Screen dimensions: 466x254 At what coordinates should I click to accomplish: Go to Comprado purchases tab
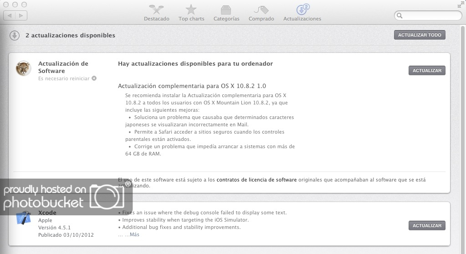pos(261,13)
